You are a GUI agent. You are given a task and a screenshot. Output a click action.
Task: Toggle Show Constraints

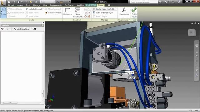point(78,12)
